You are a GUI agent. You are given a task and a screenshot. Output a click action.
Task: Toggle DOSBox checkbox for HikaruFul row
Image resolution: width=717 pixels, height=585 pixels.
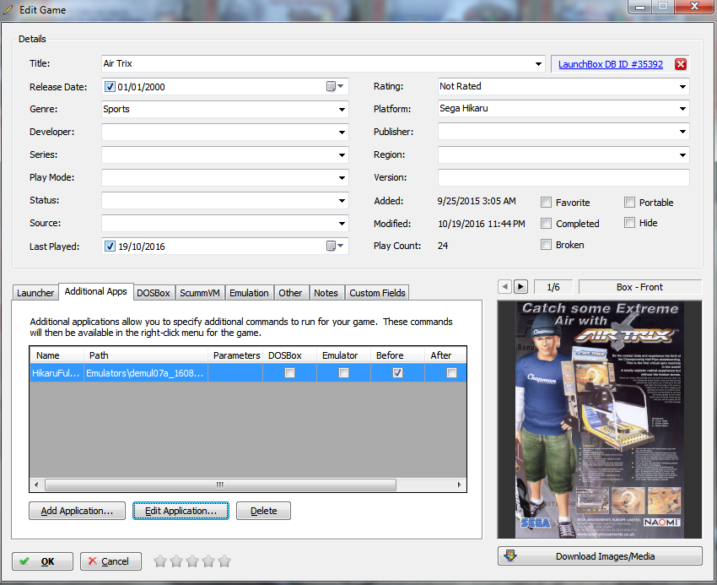coord(289,372)
